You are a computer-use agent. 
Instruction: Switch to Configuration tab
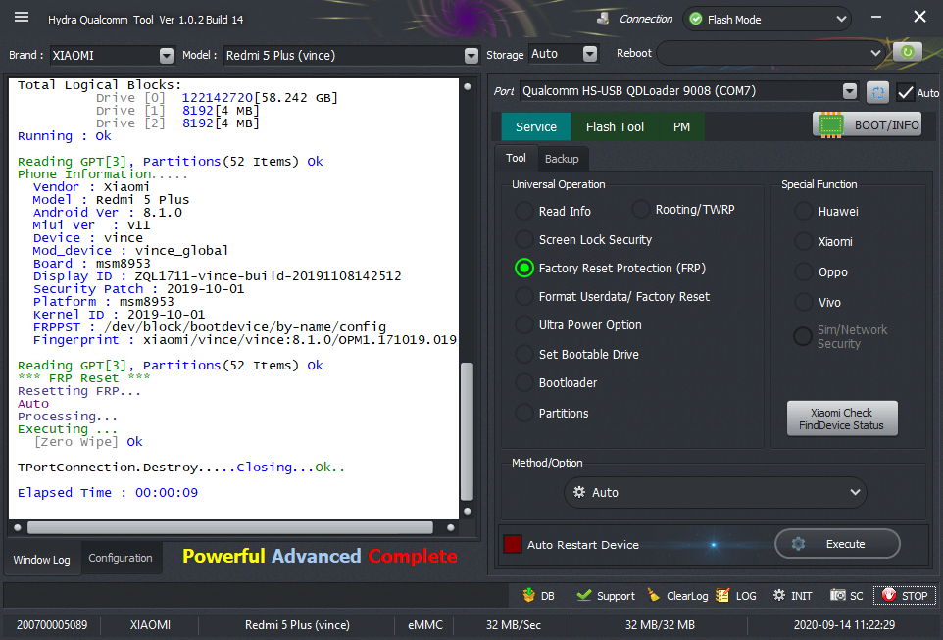(121, 559)
